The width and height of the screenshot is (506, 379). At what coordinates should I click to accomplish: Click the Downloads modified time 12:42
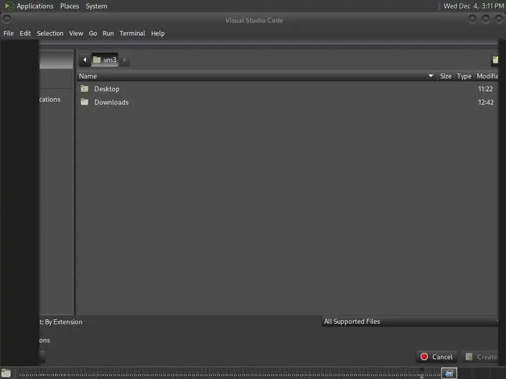(486, 102)
